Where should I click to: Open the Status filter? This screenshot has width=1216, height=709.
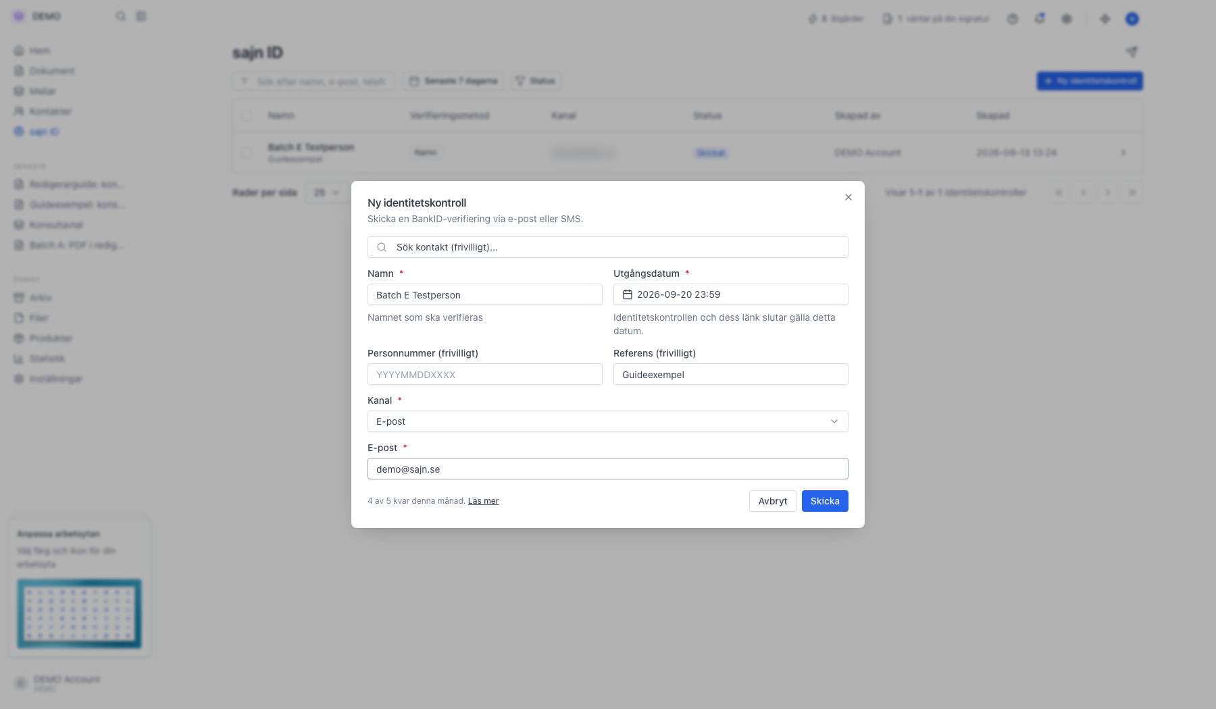[x=536, y=81]
